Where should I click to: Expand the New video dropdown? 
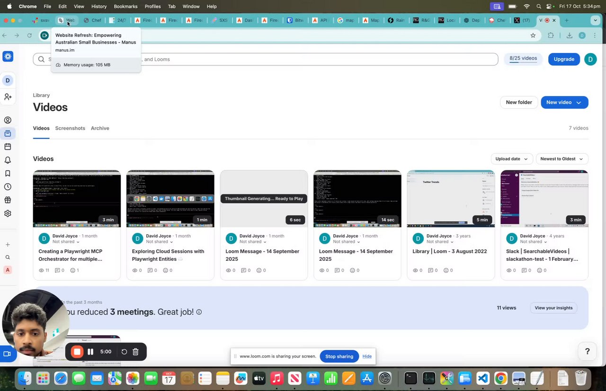coord(579,102)
